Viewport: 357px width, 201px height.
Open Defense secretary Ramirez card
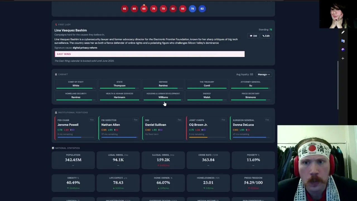point(163,85)
